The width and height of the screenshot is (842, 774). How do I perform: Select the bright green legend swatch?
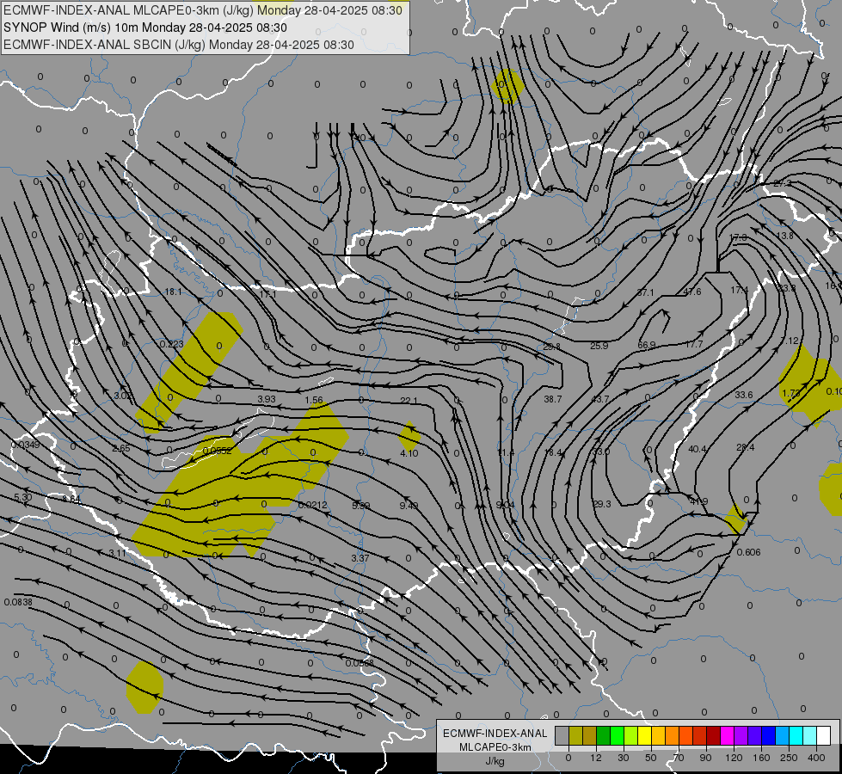(x=617, y=735)
